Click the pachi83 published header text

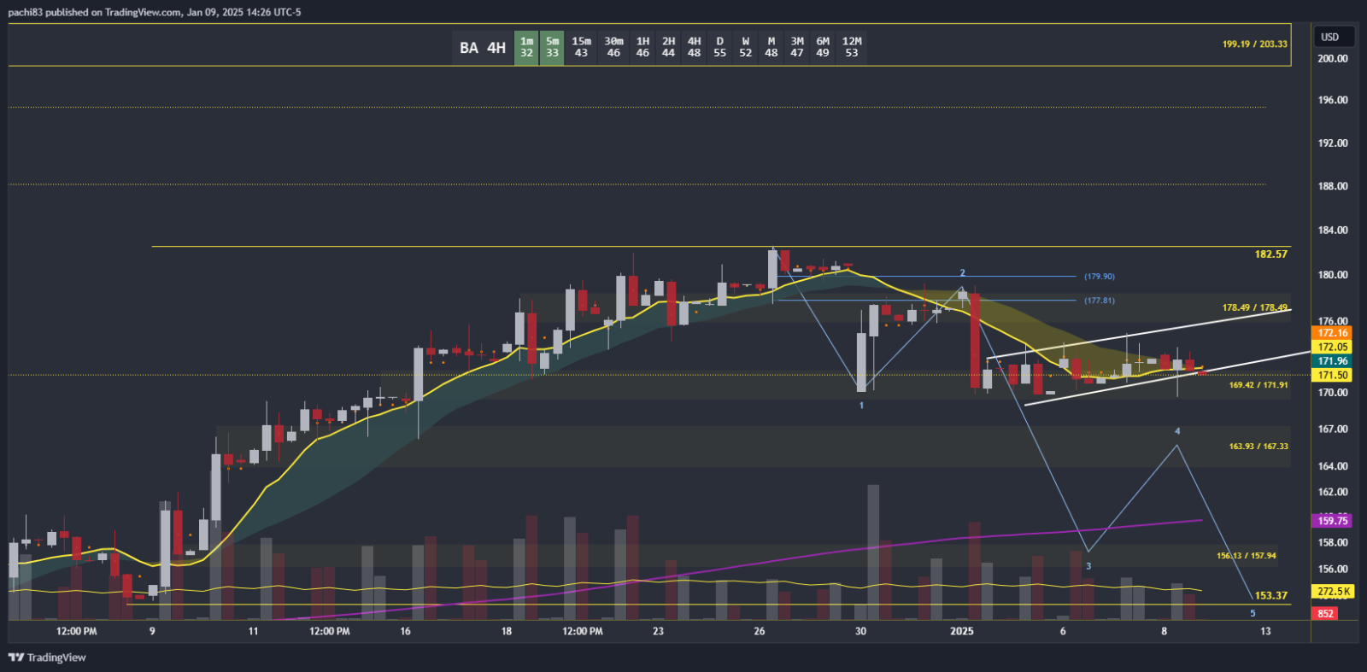click(x=155, y=12)
